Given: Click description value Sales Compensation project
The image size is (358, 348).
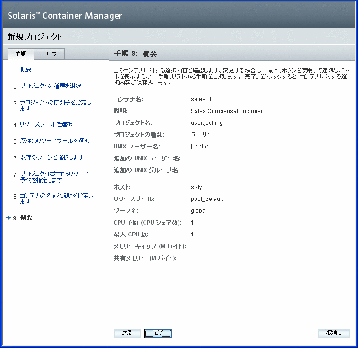Looking at the screenshot, I should point(228,111).
